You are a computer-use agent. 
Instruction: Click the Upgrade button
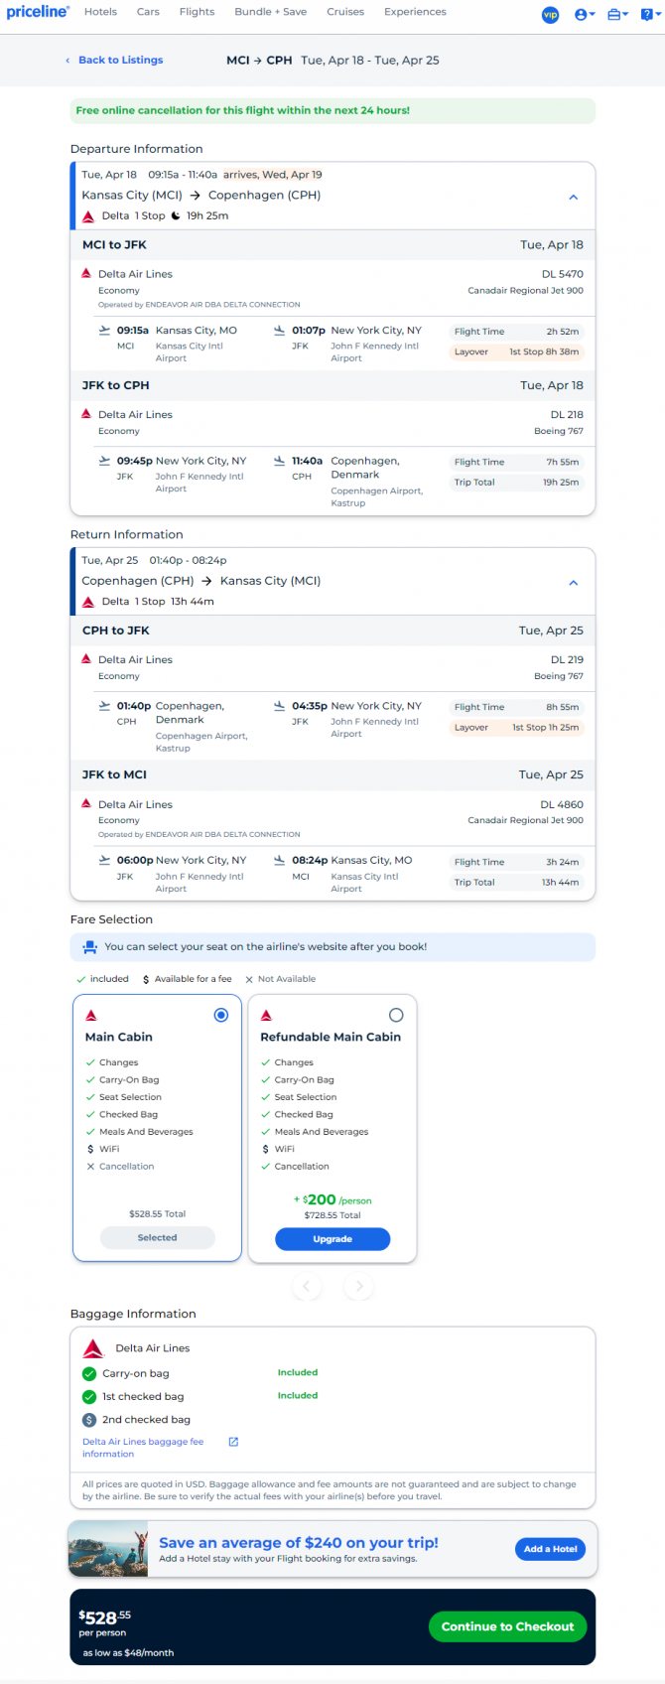tap(332, 1239)
